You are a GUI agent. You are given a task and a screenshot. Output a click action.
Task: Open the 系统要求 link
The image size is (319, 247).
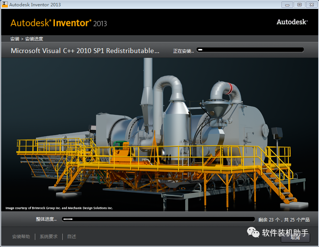[49, 236]
